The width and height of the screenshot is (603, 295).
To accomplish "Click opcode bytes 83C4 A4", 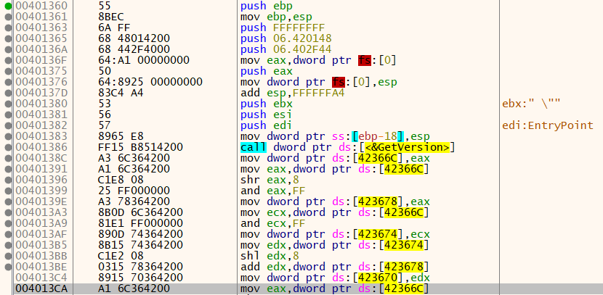I will [x=121, y=93].
